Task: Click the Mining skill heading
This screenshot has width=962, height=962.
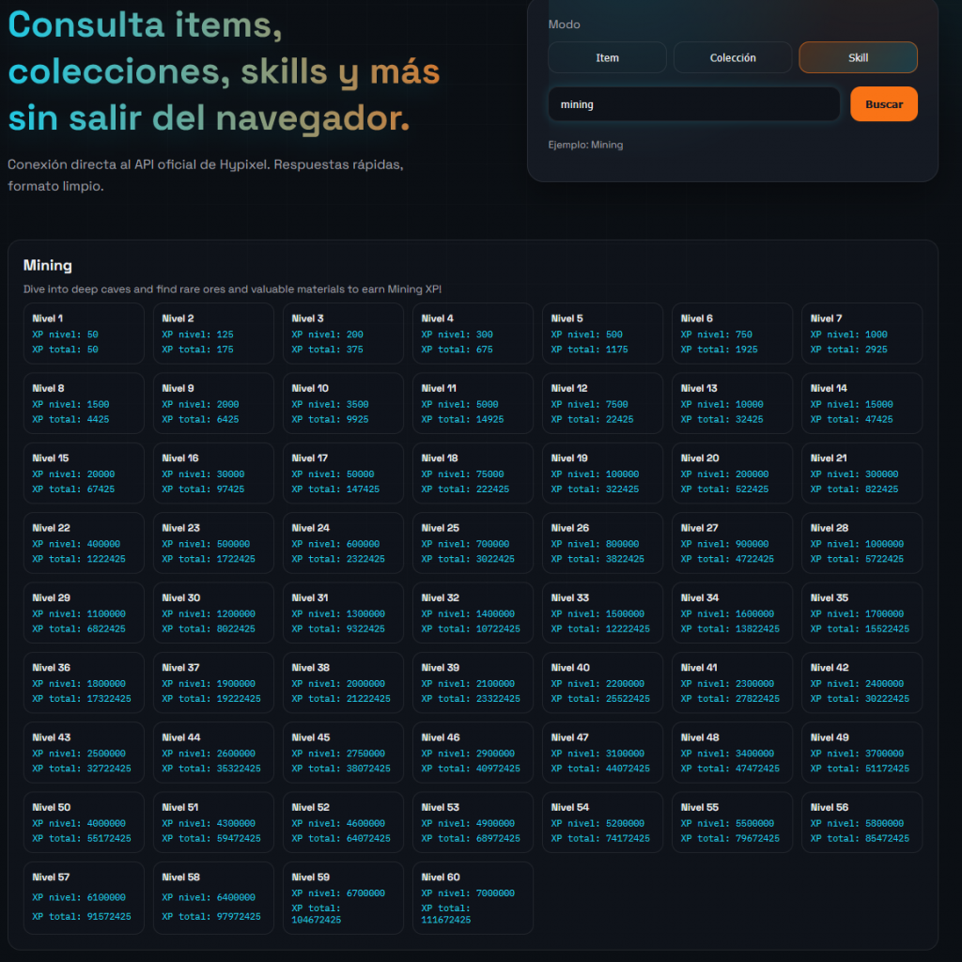Action: coord(48,266)
